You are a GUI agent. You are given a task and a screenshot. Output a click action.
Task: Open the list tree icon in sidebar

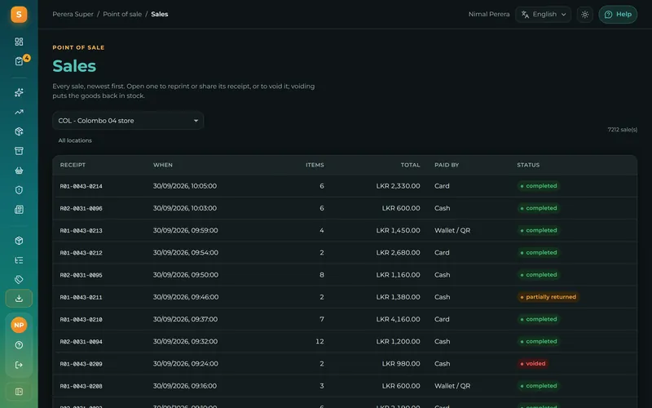[x=19, y=260]
